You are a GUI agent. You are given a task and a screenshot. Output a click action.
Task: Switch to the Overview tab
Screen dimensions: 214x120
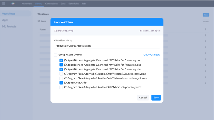tap(27, 4)
